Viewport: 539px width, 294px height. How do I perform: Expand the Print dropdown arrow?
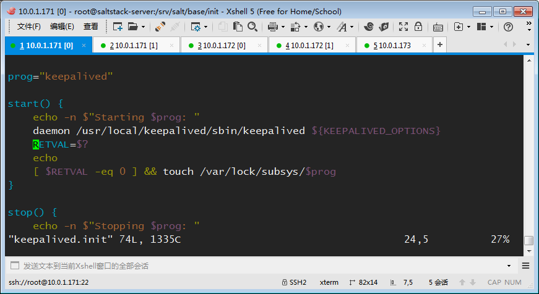point(283,27)
